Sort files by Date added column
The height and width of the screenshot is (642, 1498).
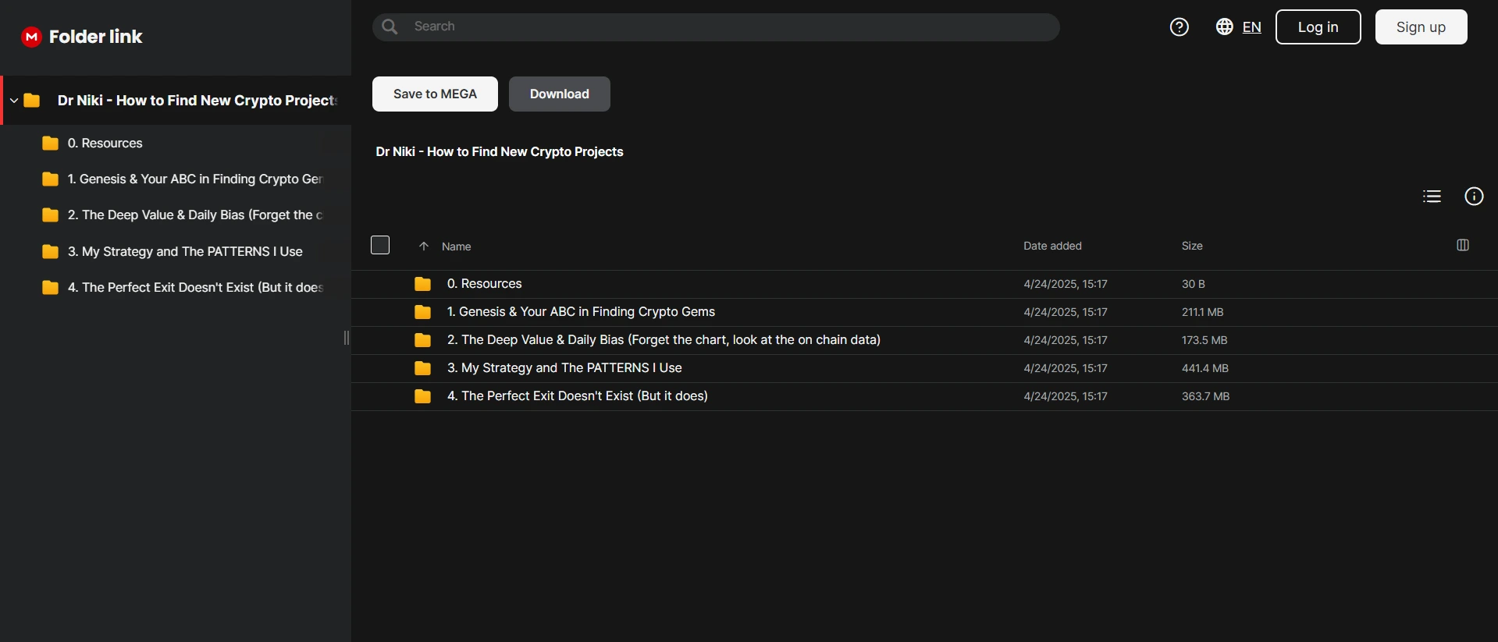tap(1052, 246)
